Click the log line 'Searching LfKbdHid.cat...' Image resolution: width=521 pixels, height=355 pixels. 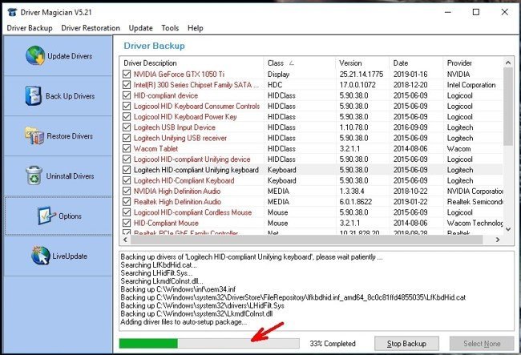click(x=159, y=265)
